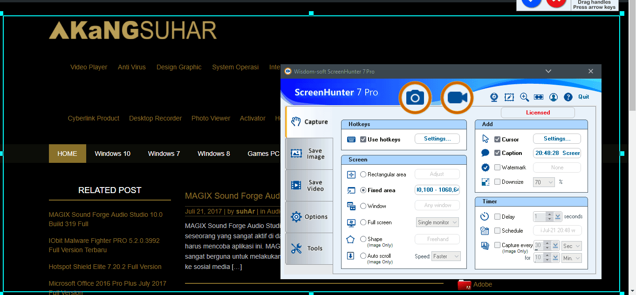
Task: Click the Rectangular area crosshair icon
Action: (351, 174)
